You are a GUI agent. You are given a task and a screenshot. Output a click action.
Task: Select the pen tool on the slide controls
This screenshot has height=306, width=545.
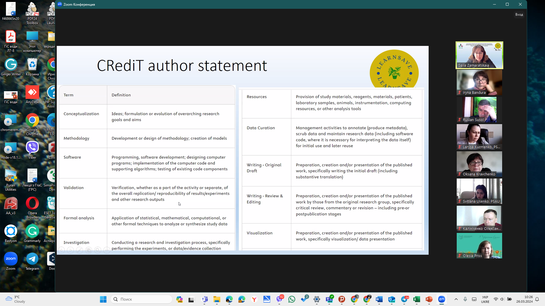coord(79,250)
